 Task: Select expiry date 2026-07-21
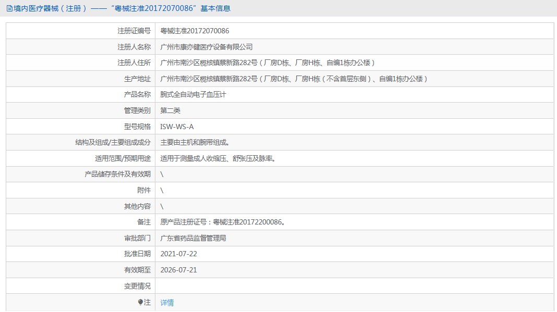[x=179, y=270]
